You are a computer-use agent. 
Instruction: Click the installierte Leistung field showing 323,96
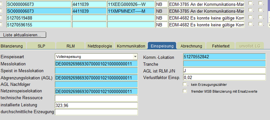click(x=96, y=105)
